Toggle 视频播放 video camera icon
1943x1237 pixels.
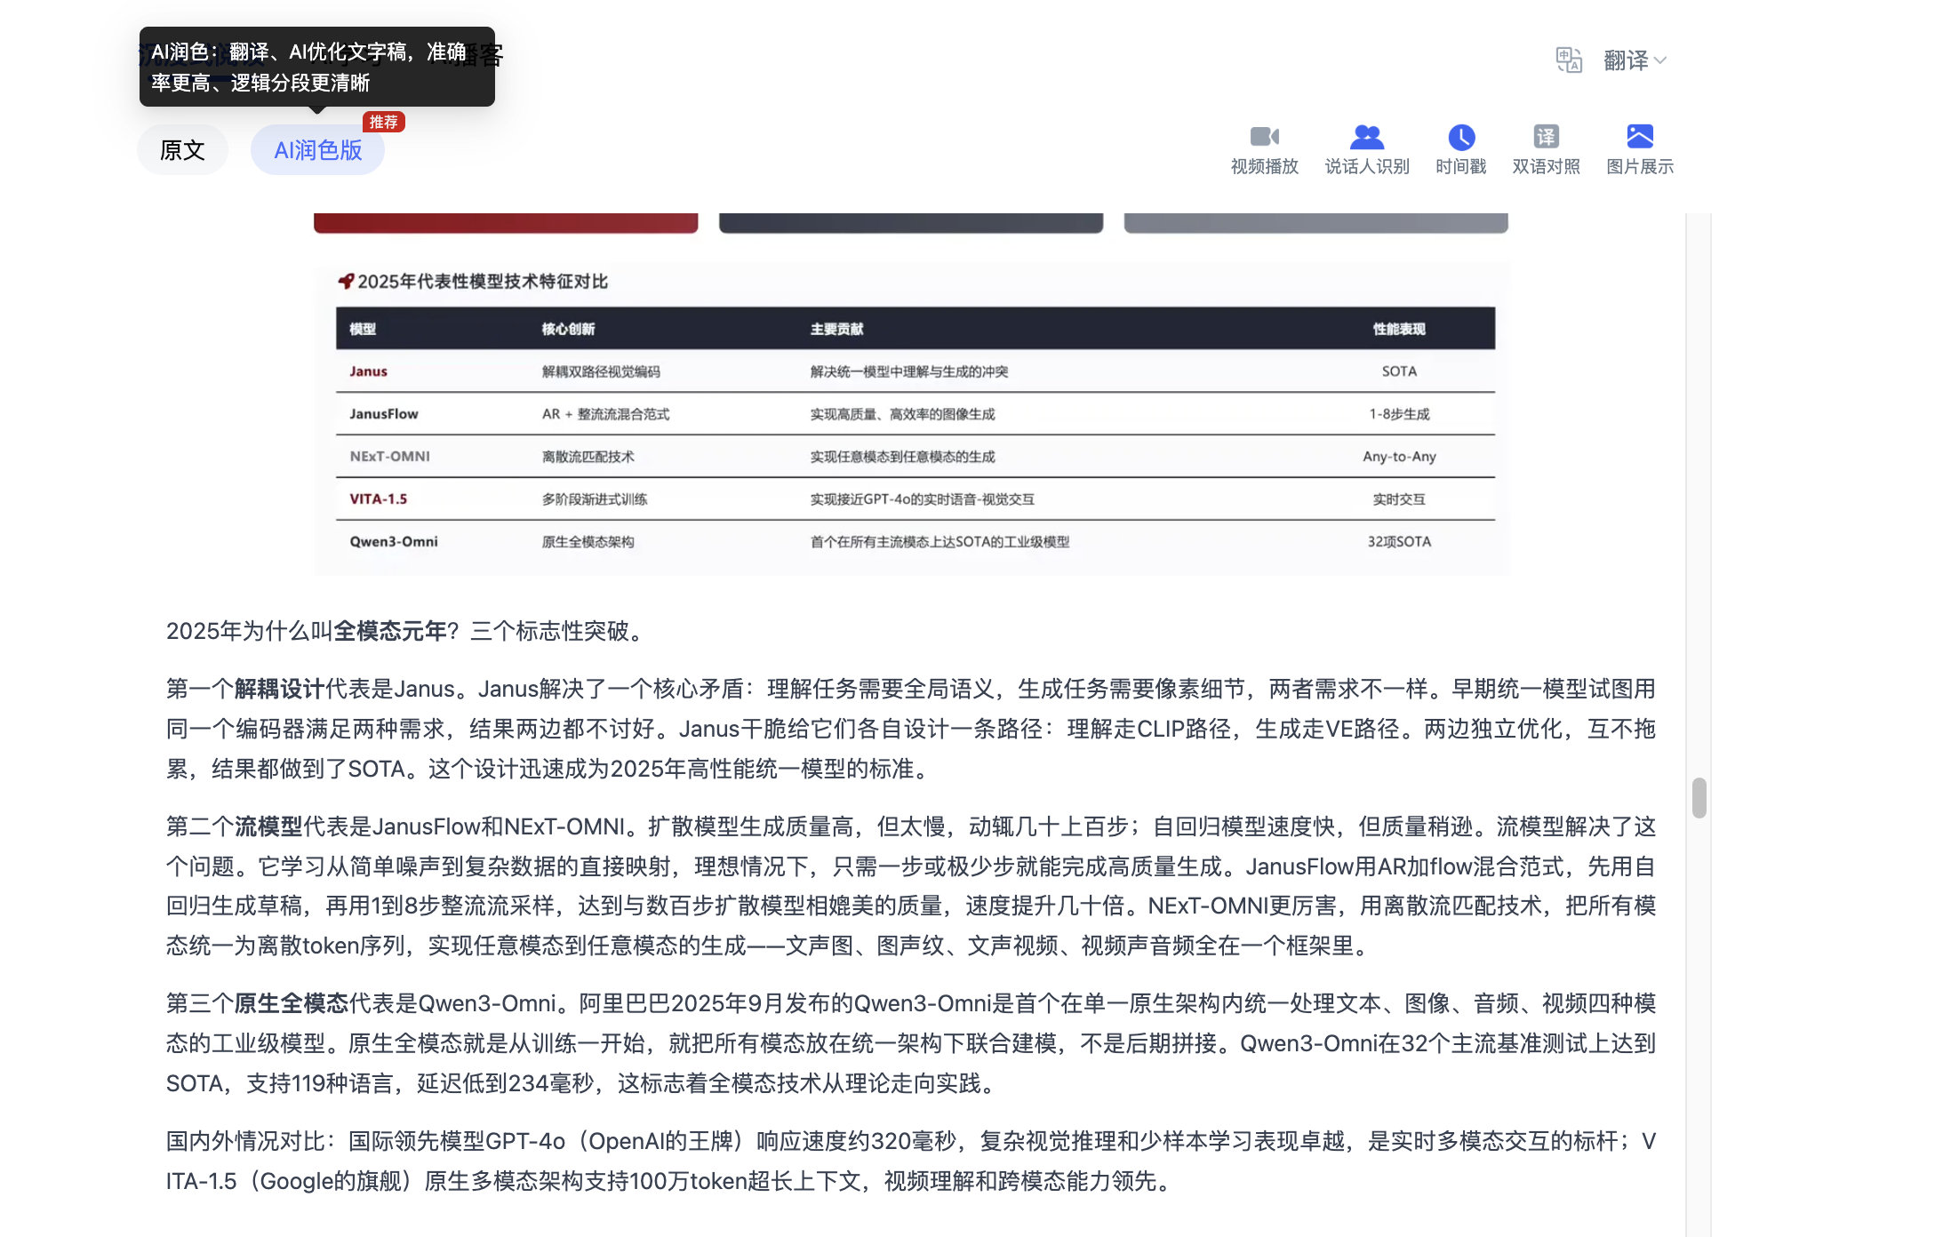[x=1264, y=136]
